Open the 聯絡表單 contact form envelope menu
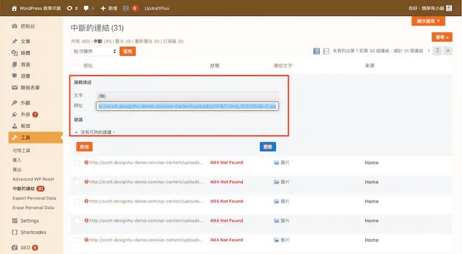Viewport: 462px width, 254px height. [x=26, y=87]
